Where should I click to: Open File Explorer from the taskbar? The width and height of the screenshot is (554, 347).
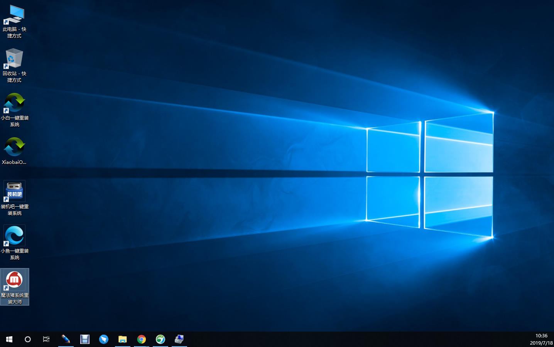coord(123,339)
